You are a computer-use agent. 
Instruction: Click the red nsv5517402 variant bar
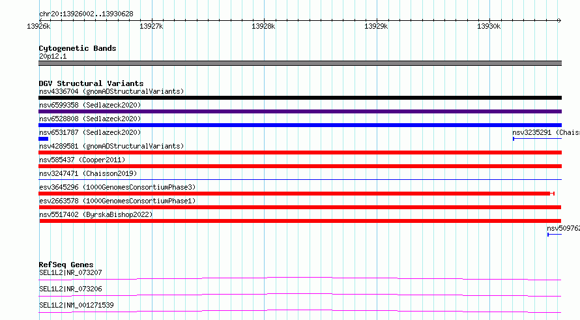coord(300,221)
